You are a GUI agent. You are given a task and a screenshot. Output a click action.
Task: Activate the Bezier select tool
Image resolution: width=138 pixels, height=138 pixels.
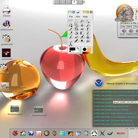(71, 25)
